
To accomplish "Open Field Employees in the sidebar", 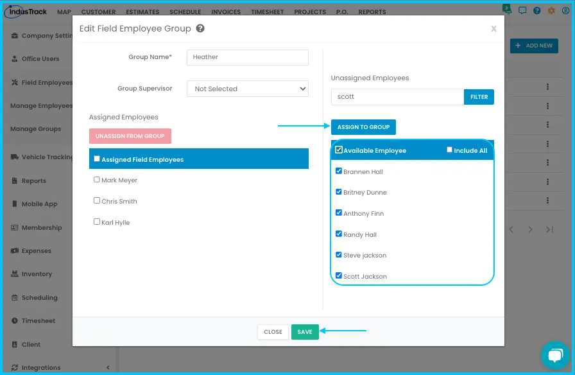I will click(x=42, y=83).
